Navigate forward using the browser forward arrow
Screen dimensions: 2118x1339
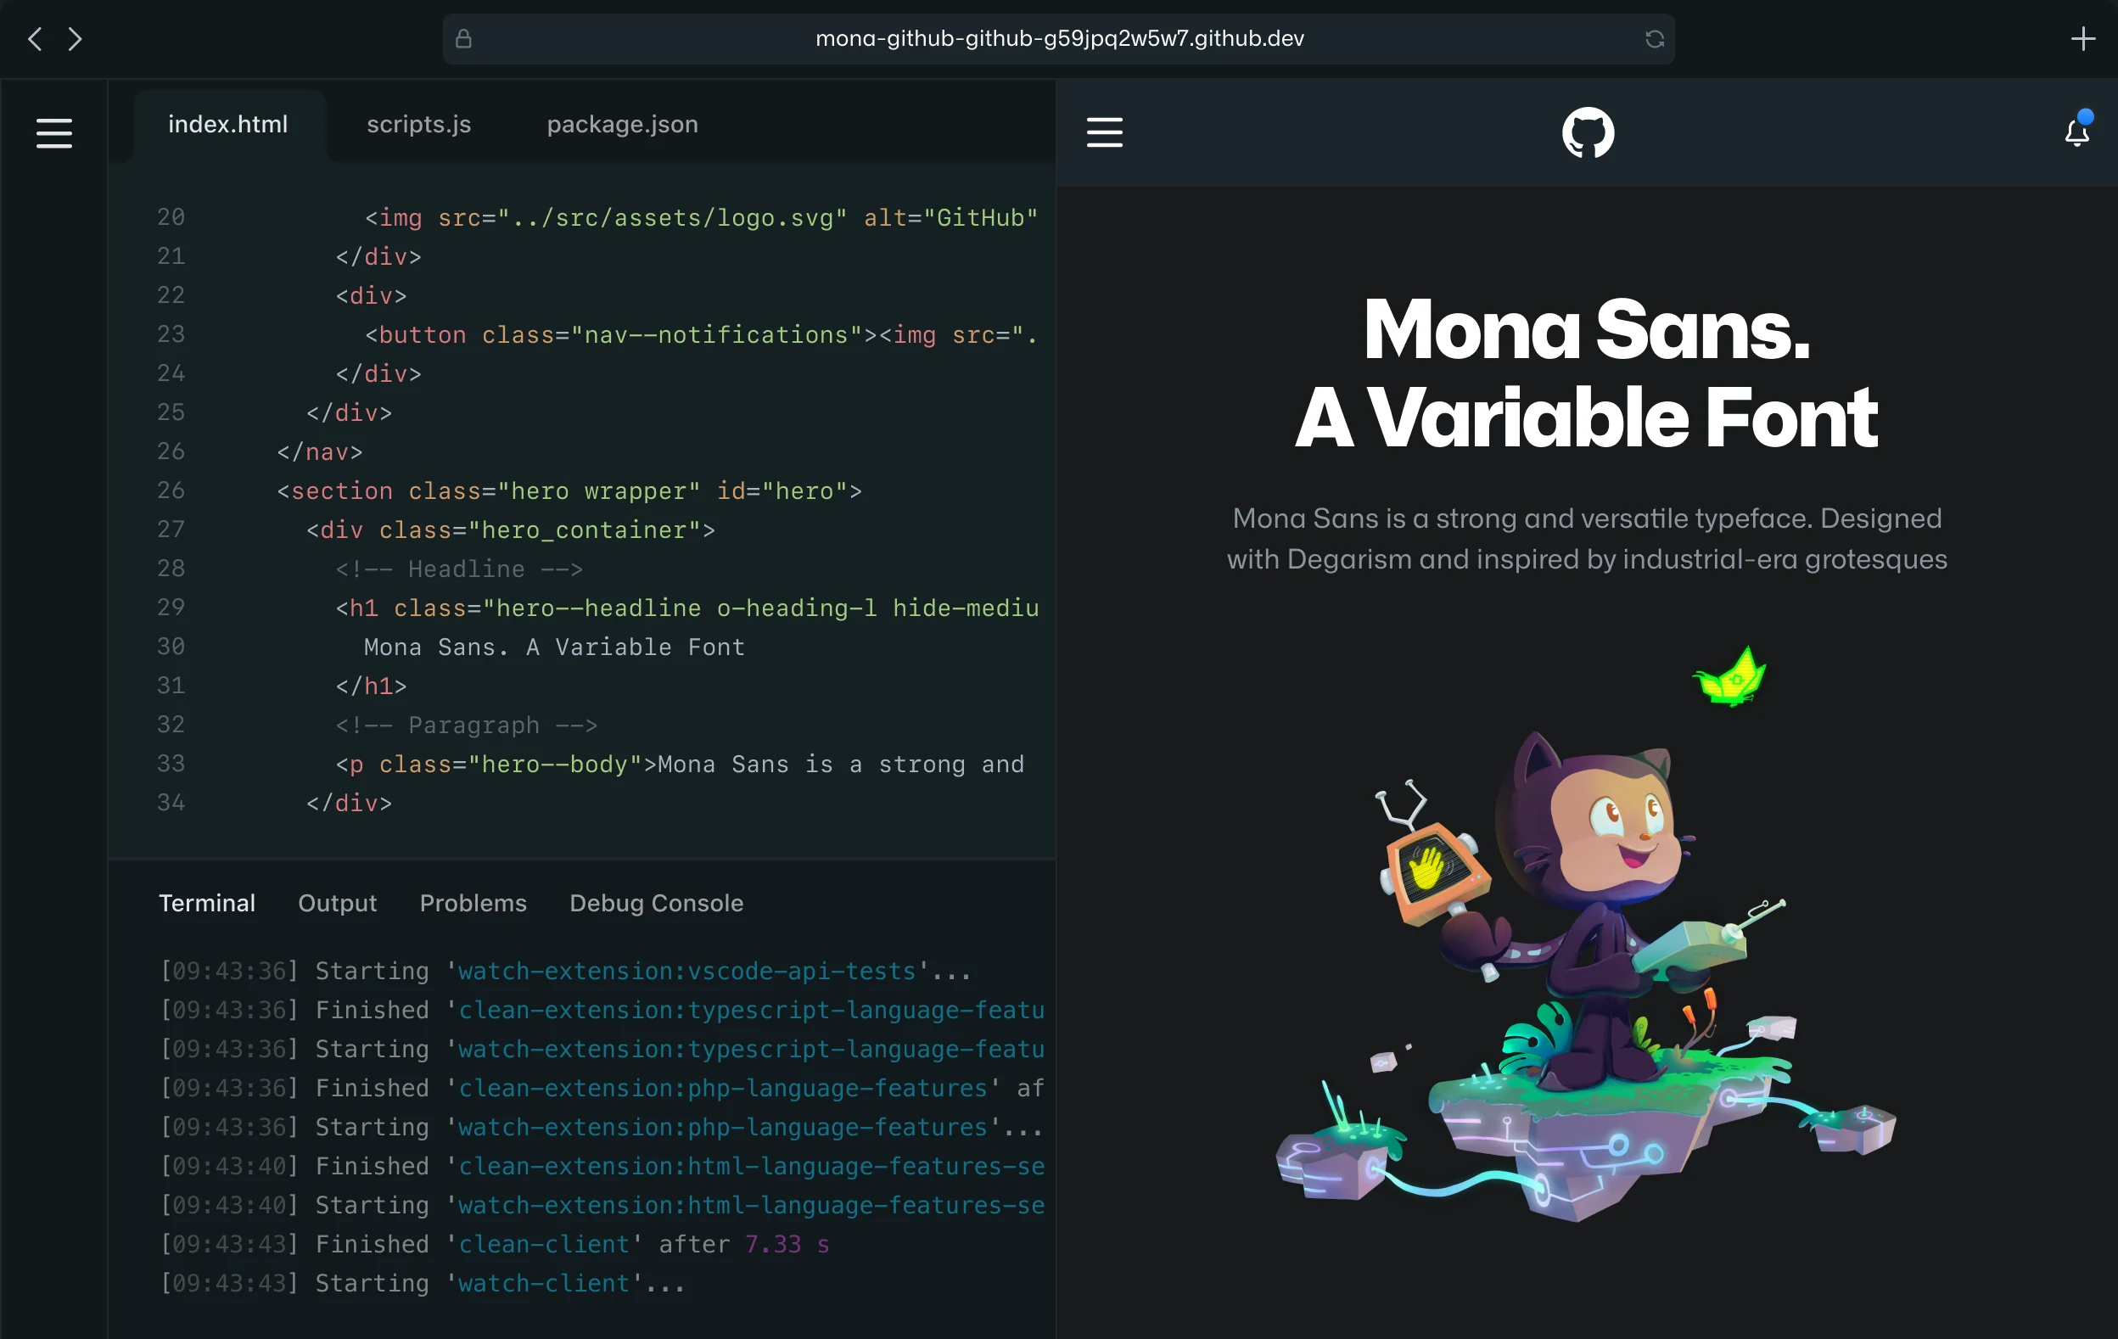click(75, 39)
